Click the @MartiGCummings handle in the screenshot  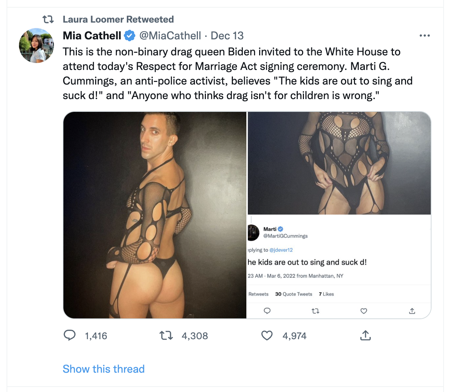pos(285,236)
